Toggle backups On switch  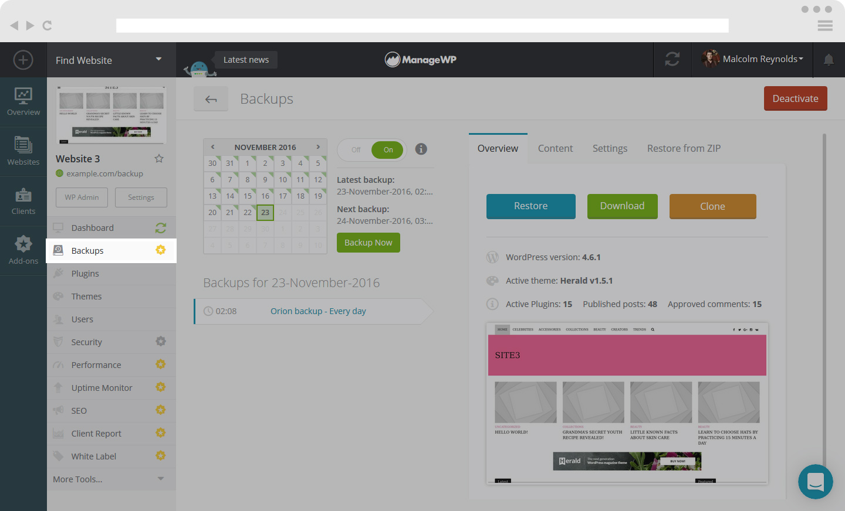388,150
